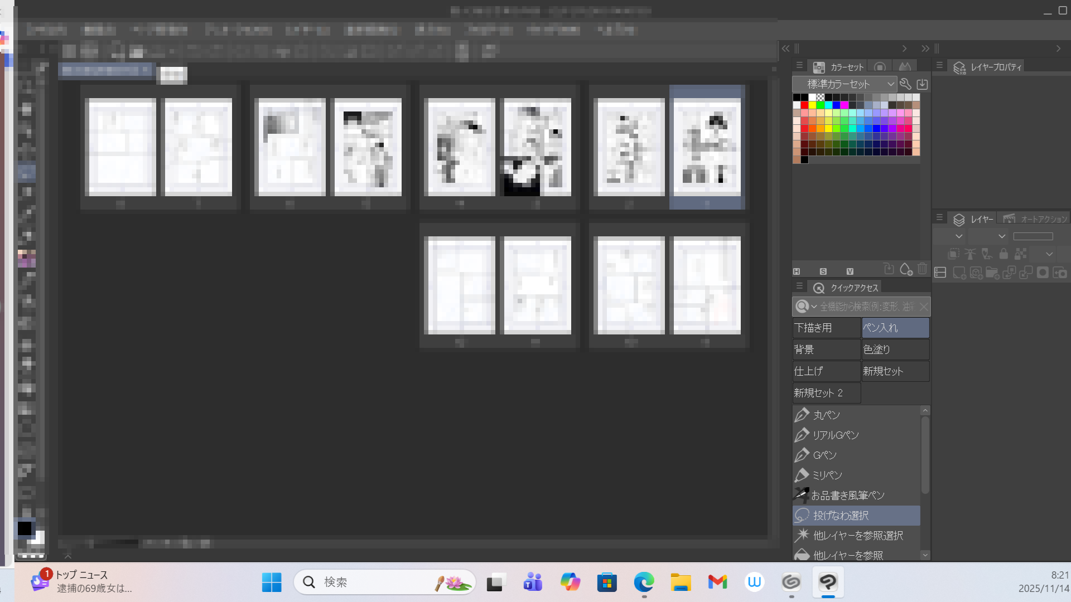The height and width of the screenshot is (602, 1071).
Task: Toggle the H sort button in color set
Action: 797,271
